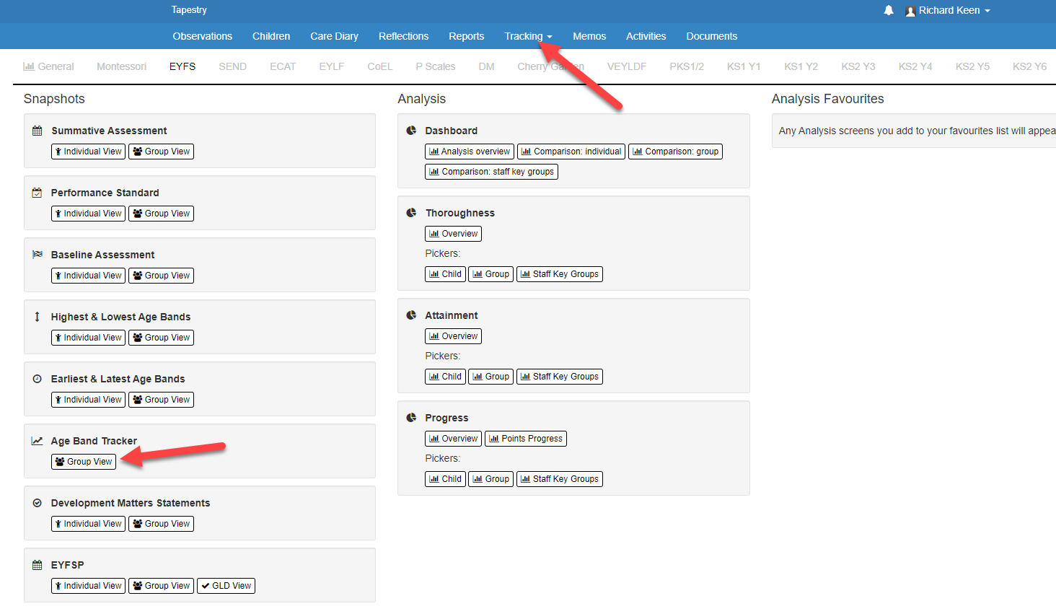
Task: Click the Baseline Assessment flag icon
Action: click(x=38, y=255)
